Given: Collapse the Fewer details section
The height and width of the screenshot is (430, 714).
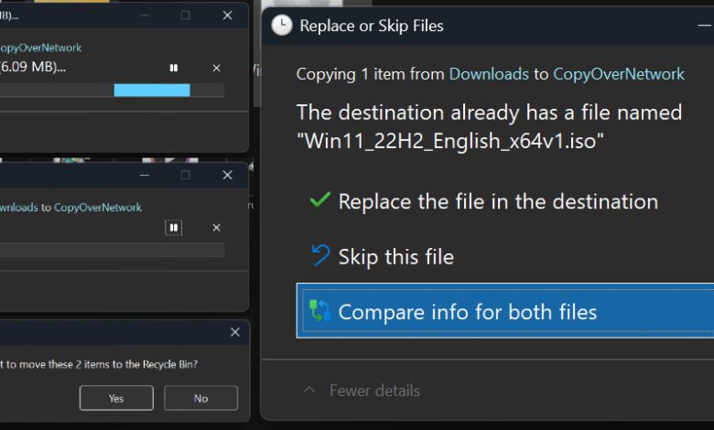Looking at the screenshot, I should point(361,391).
